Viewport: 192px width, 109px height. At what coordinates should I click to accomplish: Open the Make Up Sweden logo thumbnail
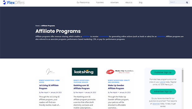click(120, 72)
